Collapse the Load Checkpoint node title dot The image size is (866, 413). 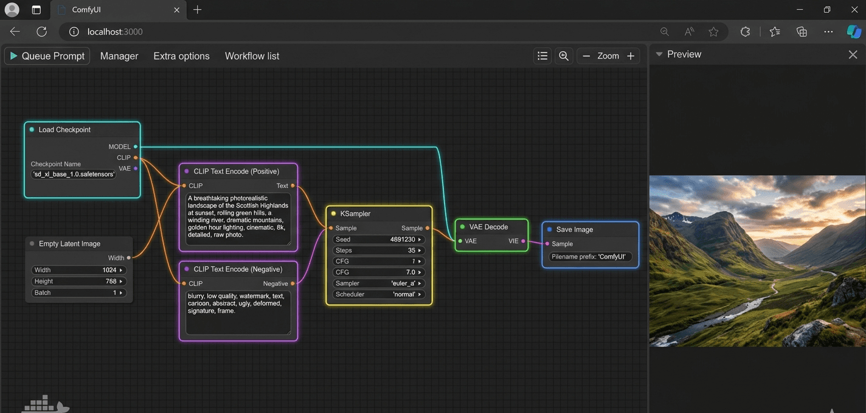click(32, 130)
